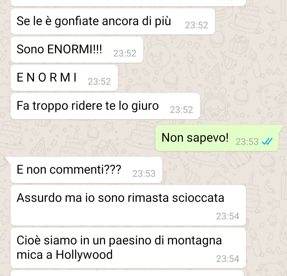Viewport: 287px width, 276px height.
Task: Tap 23:53 timestamp on 'Non sapevo!'
Action: (x=247, y=142)
